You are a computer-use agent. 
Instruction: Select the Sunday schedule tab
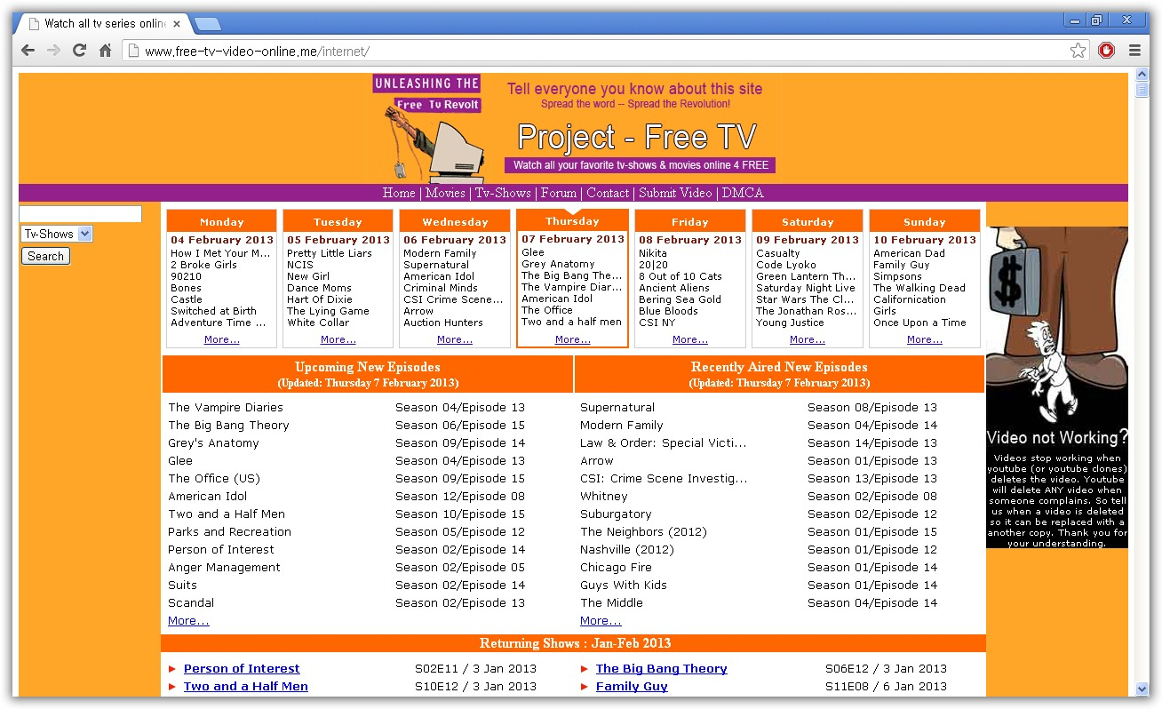click(x=925, y=222)
